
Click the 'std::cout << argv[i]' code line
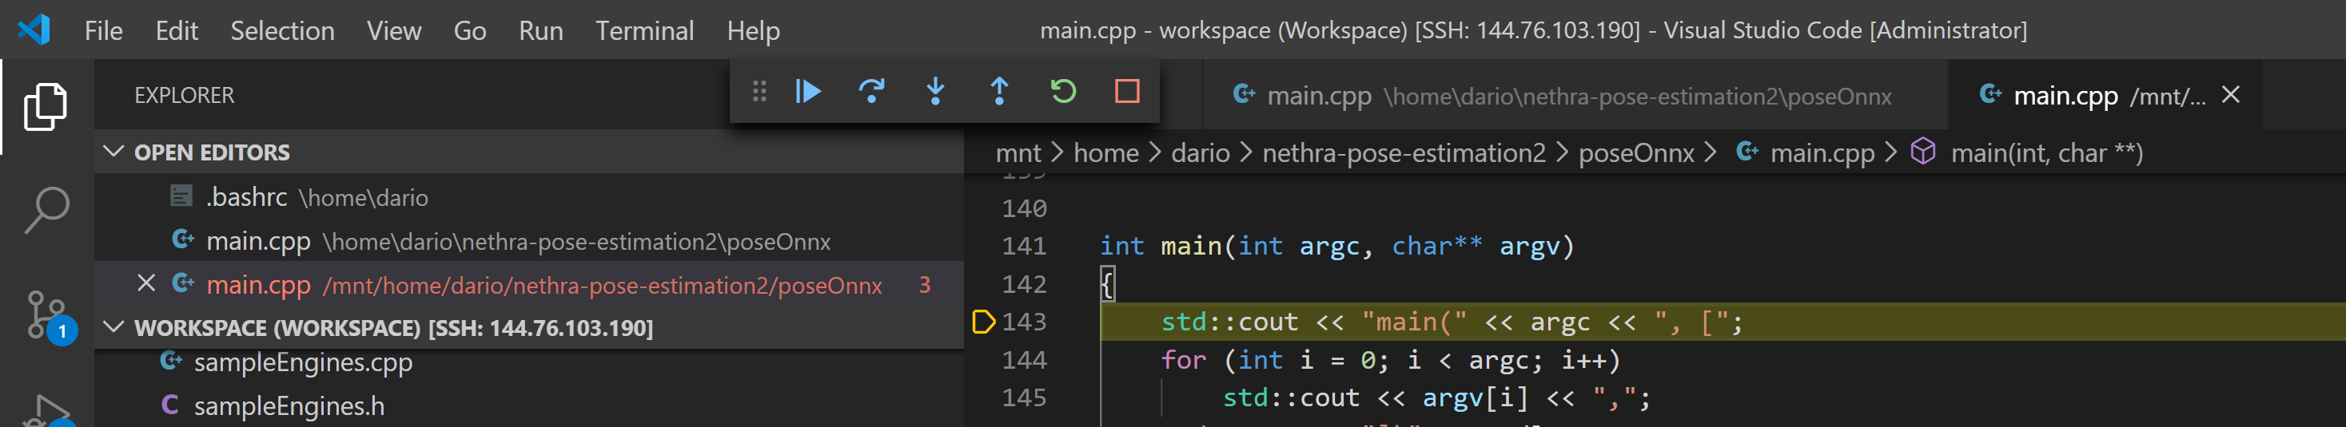coord(1436,397)
